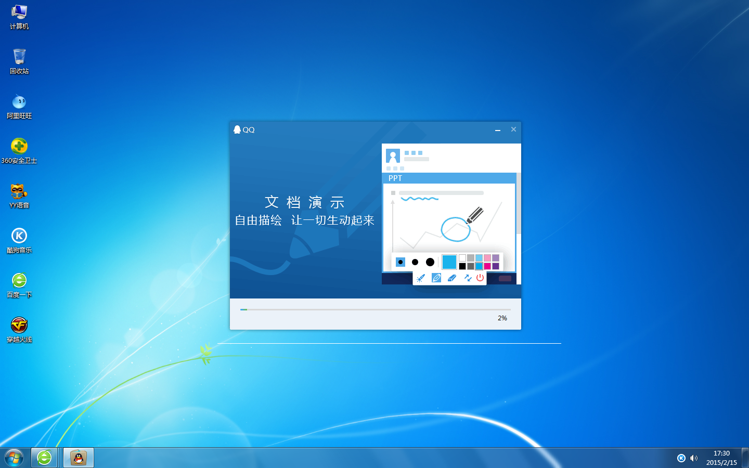The image size is (749, 468).
Task: Click the 穿越火线 game icon
Action: (19, 330)
